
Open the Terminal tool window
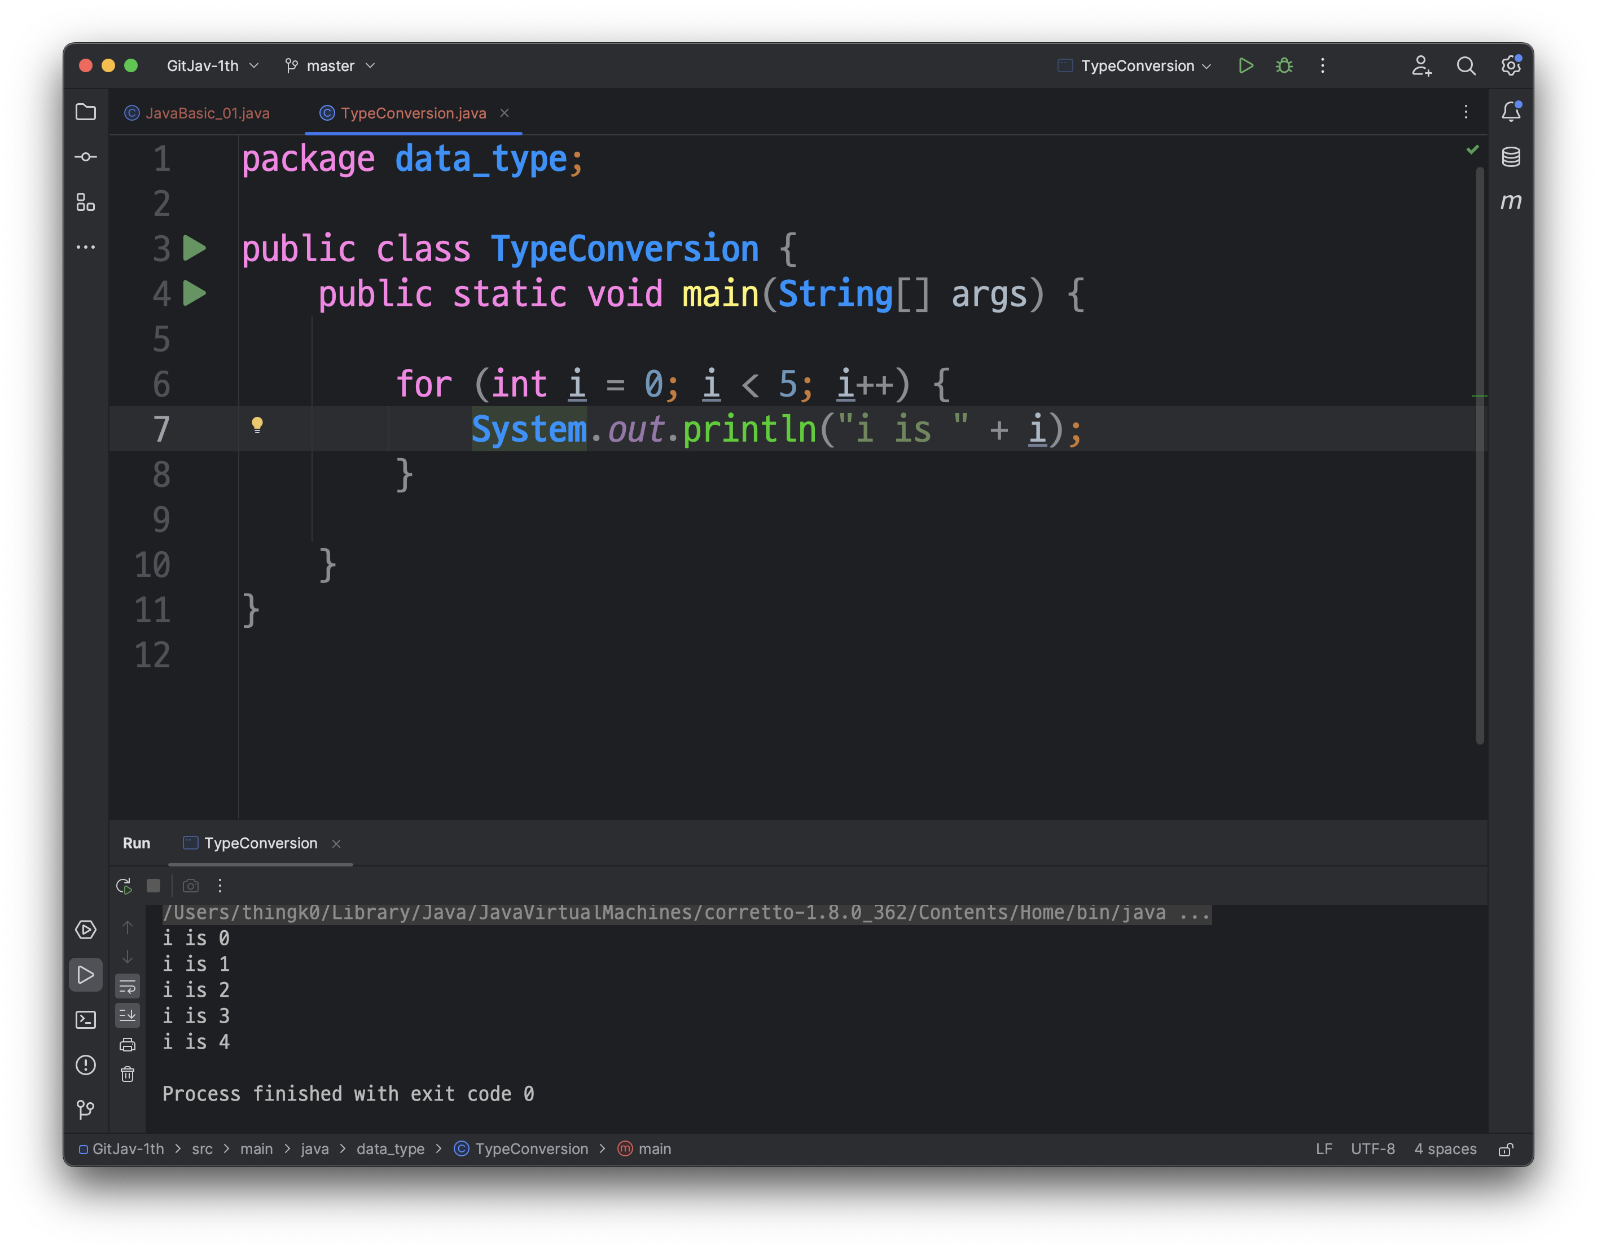point(86,1020)
